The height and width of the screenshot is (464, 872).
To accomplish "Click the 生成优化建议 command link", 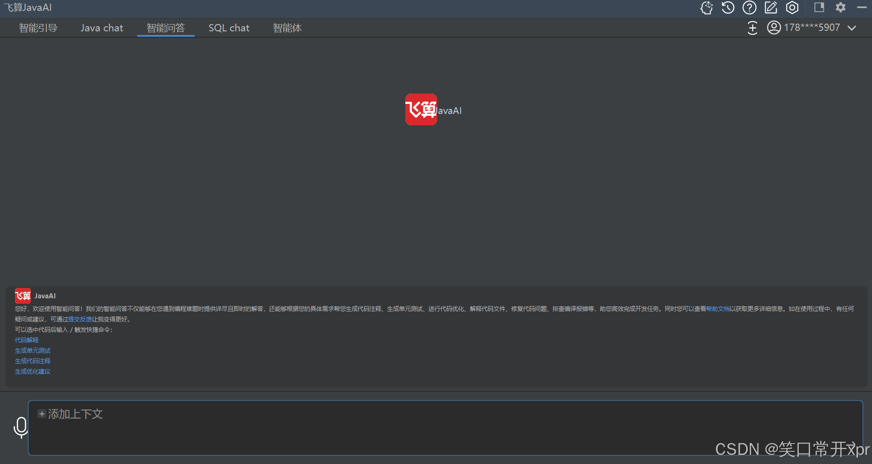I will (x=33, y=371).
